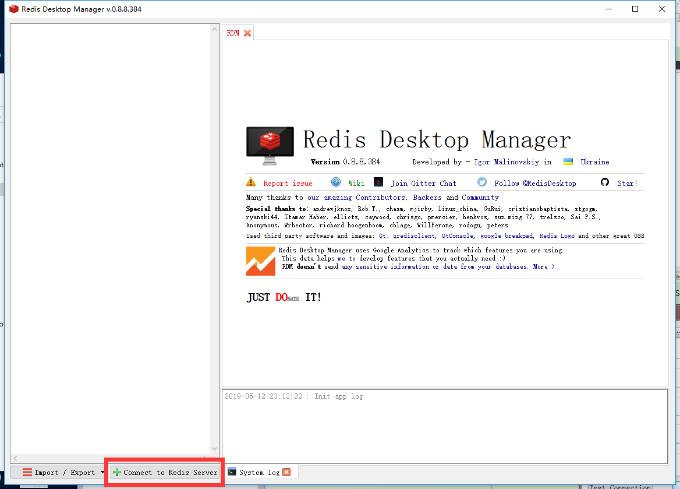Click the GitHub octocat icon
680x489 pixels.
click(x=604, y=182)
